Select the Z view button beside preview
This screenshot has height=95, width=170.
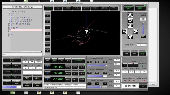click(48, 33)
